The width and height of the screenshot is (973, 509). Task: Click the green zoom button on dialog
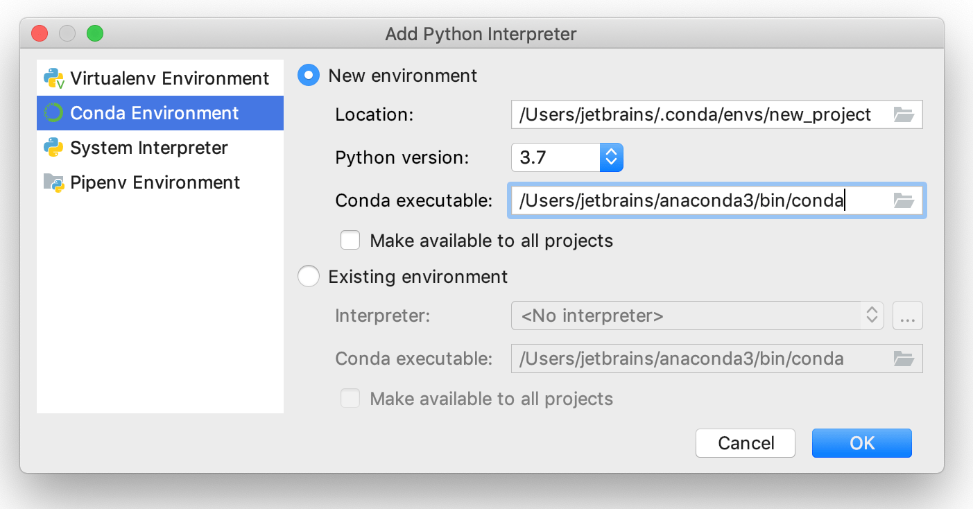point(95,33)
